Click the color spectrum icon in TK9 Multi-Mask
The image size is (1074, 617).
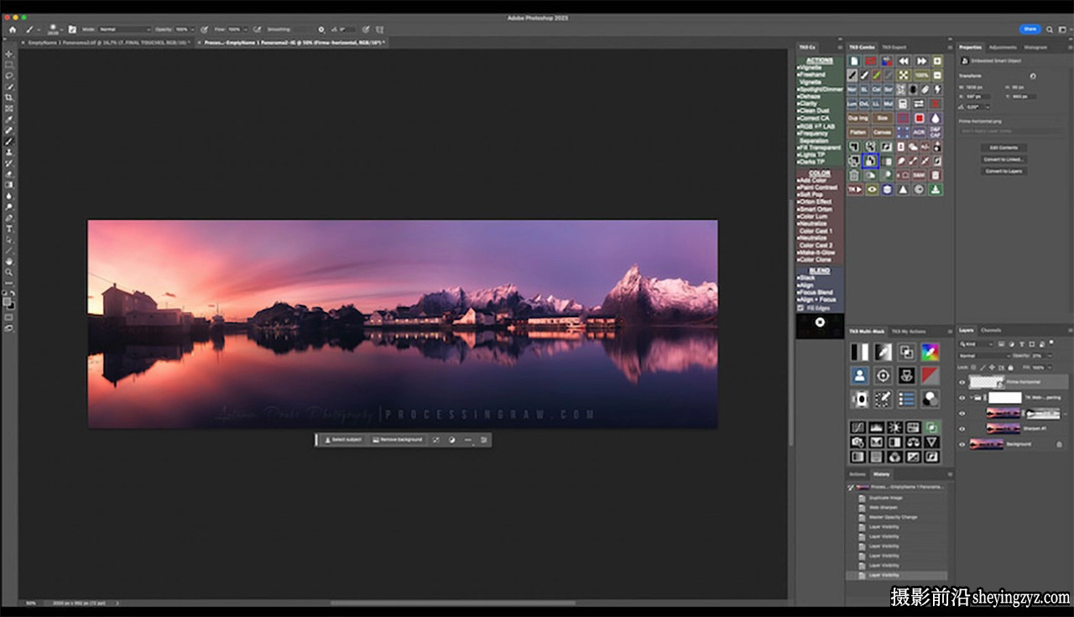(x=931, y=352)
